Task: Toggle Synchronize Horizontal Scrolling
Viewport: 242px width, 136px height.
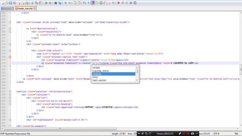Action: coord(79,3)
